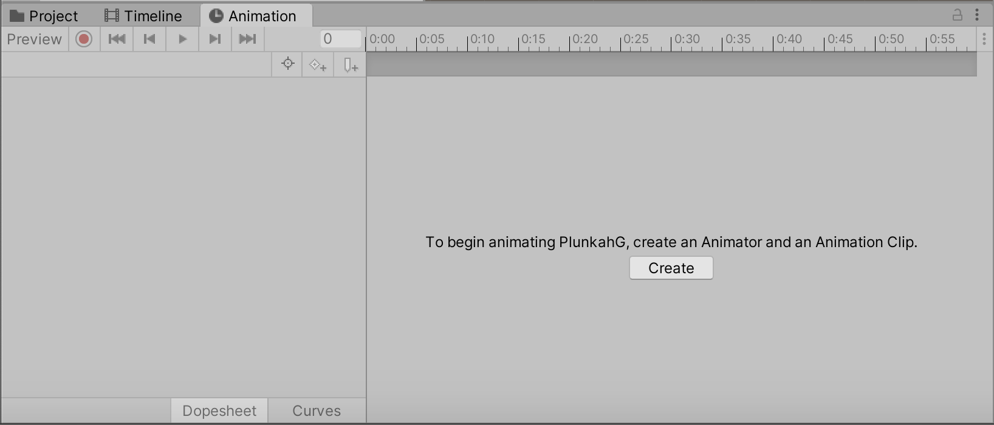This screenshot has width=994, height=425.
Task: Step to previous keyframe
Action: pos(149,39)
